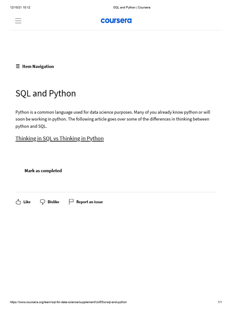Click the page title "SQL and Python | Coursera"
This screenshot has width=232, height=310.
(x=132, y=8)
